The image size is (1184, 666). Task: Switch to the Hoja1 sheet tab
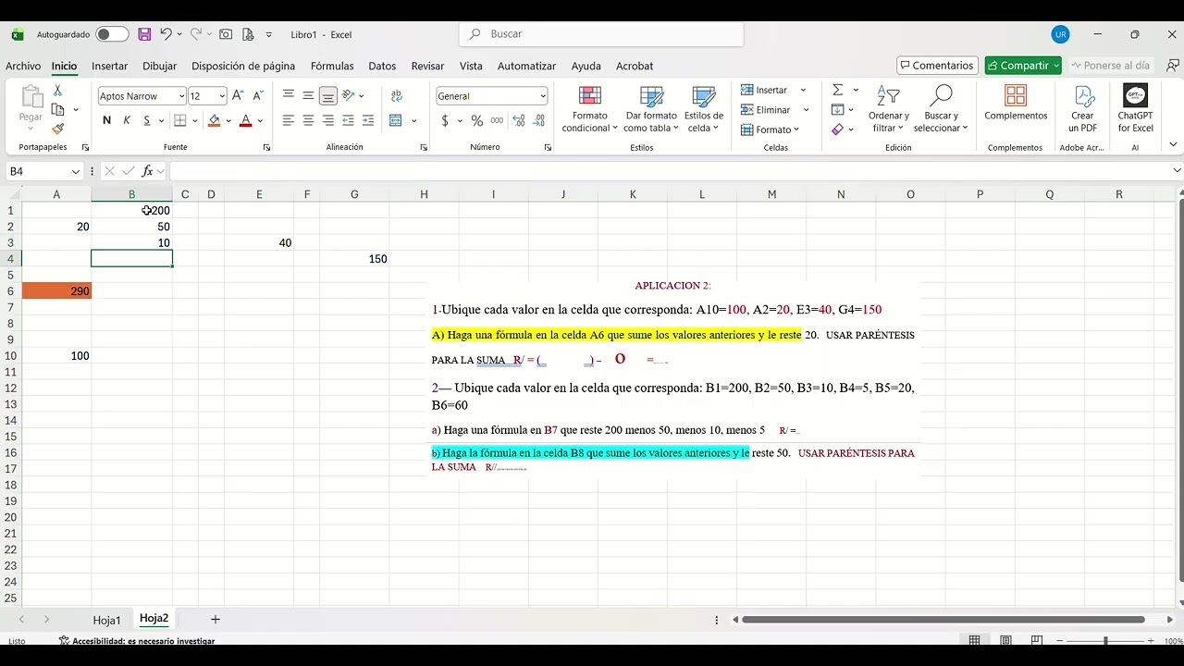pos(106,620)
